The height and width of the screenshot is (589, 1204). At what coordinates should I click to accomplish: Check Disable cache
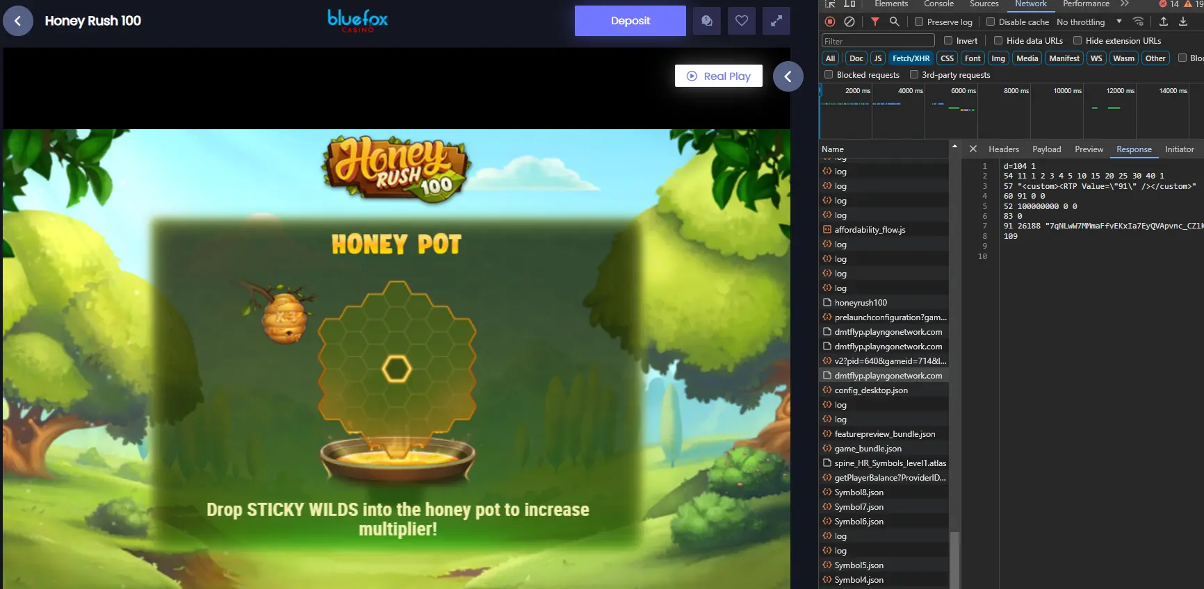tap(991, 22)
